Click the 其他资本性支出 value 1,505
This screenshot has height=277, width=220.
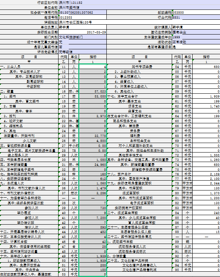[206, 155]
